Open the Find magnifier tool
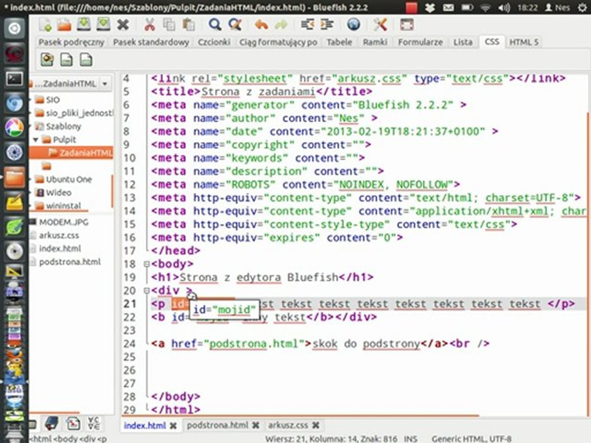The width and height of the screenshot is (591, 443). [215, 25]
